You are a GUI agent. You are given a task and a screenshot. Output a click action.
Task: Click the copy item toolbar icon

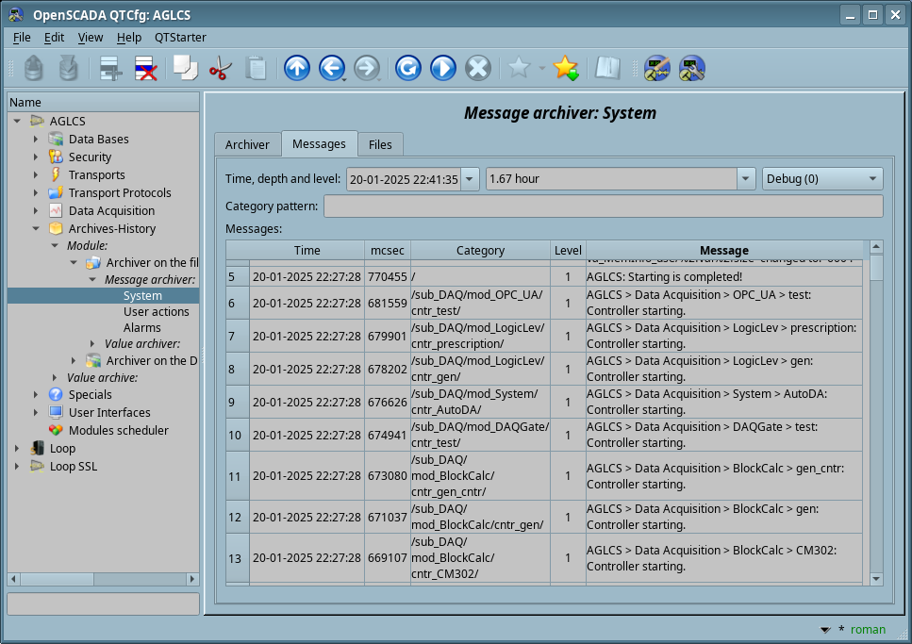[x=185, y=68]
